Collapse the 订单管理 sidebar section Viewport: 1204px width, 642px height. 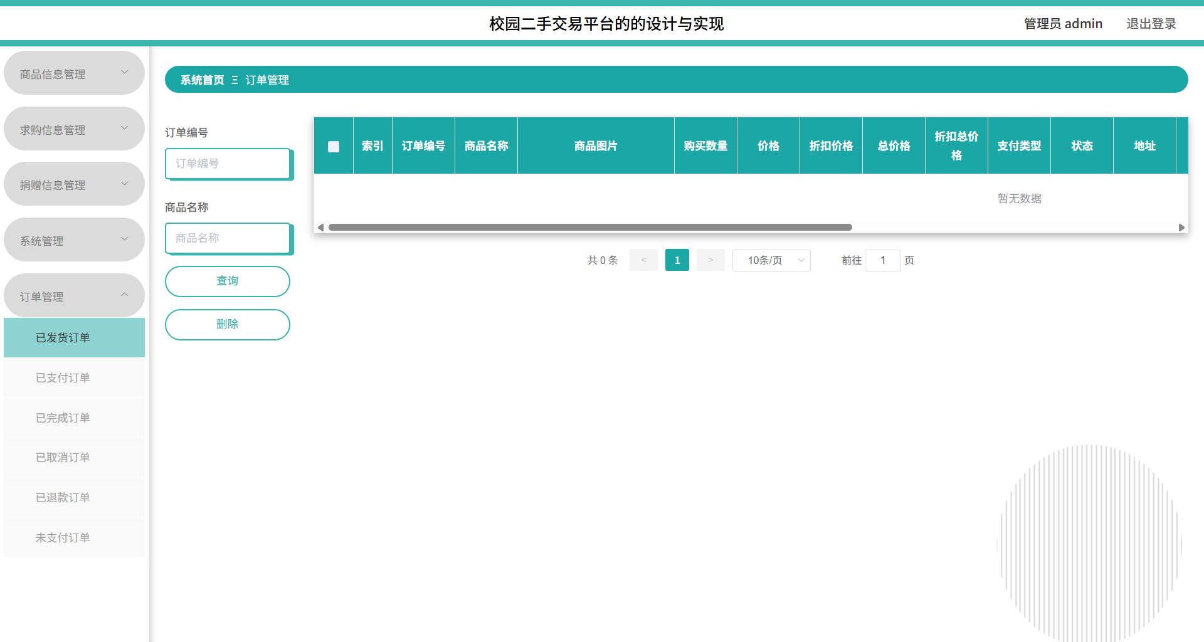point(74,295)
